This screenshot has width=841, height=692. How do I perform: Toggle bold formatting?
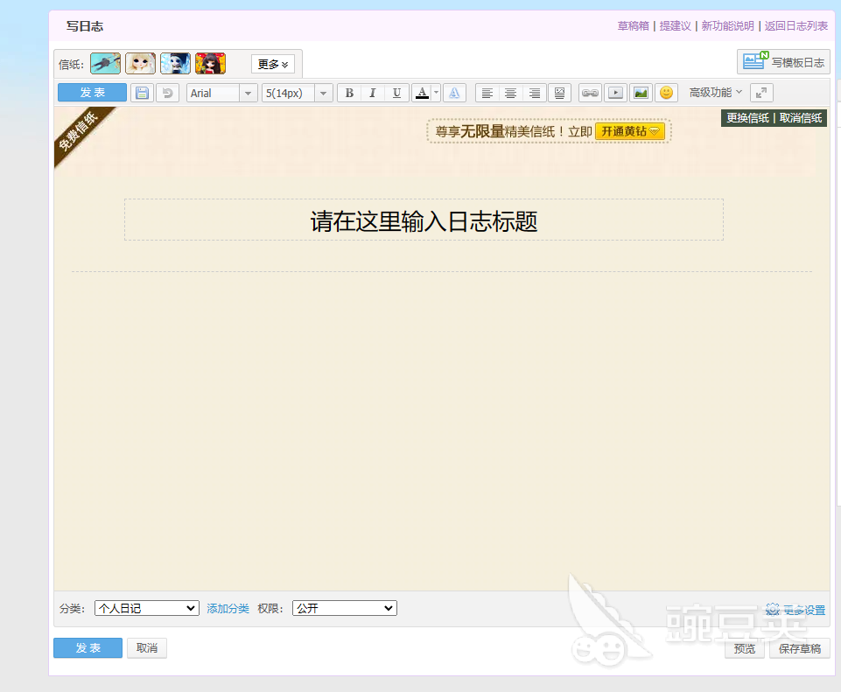click(x=348, y=92)
